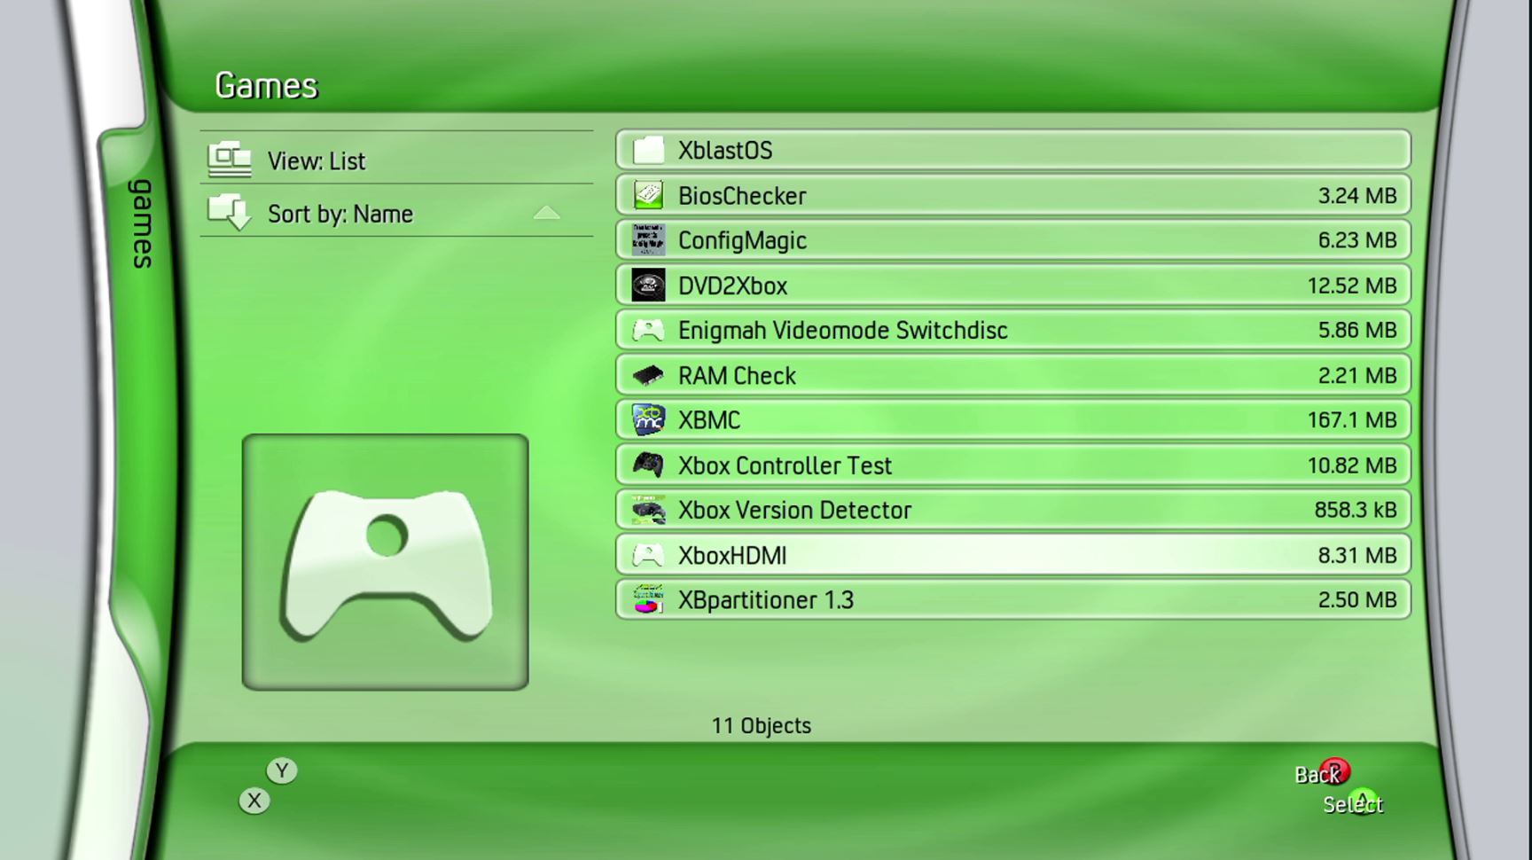Viewport: 1532px width, 860px height.
Task: Click the green A Select button
Action: pos(1363,801)
